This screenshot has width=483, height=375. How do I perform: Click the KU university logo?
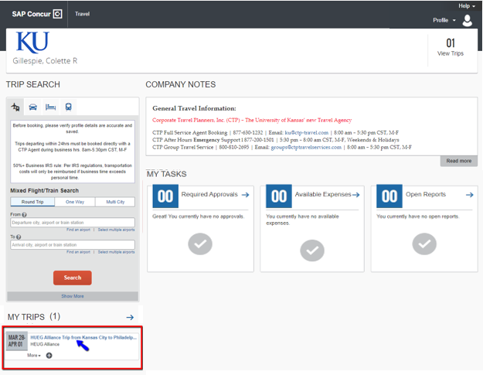click(x=32, y=43)
